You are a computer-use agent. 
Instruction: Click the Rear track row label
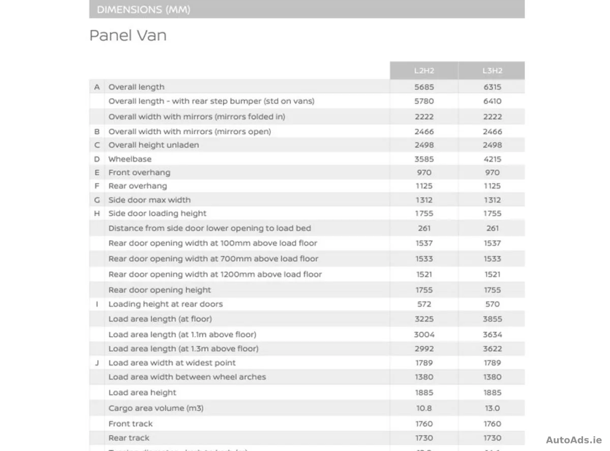click(129, 438)
